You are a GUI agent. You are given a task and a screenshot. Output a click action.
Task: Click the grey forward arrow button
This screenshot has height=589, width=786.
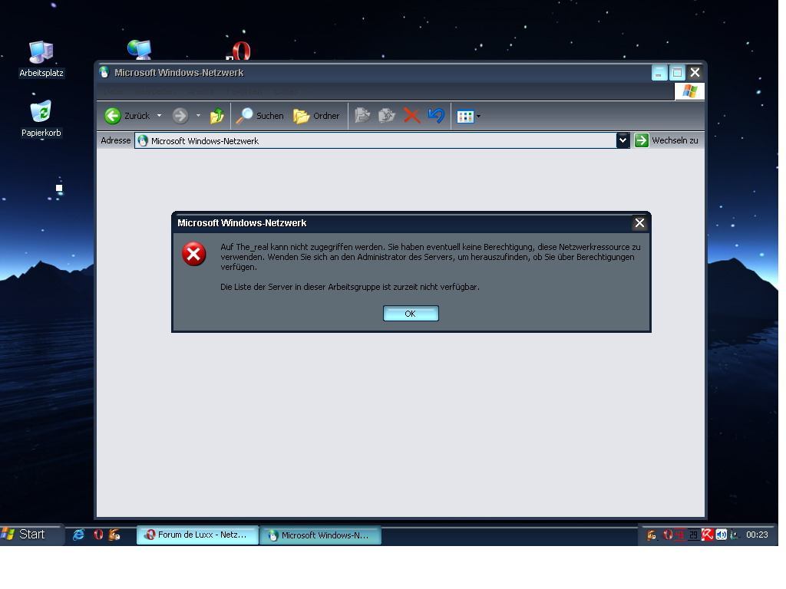(x=180, y=117)
